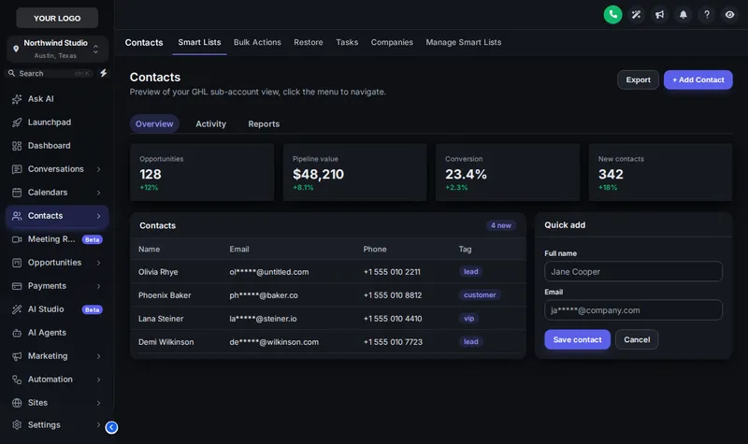
Task: Click the Opportunities icon in sidebar
Action: (x=17, y=263)
